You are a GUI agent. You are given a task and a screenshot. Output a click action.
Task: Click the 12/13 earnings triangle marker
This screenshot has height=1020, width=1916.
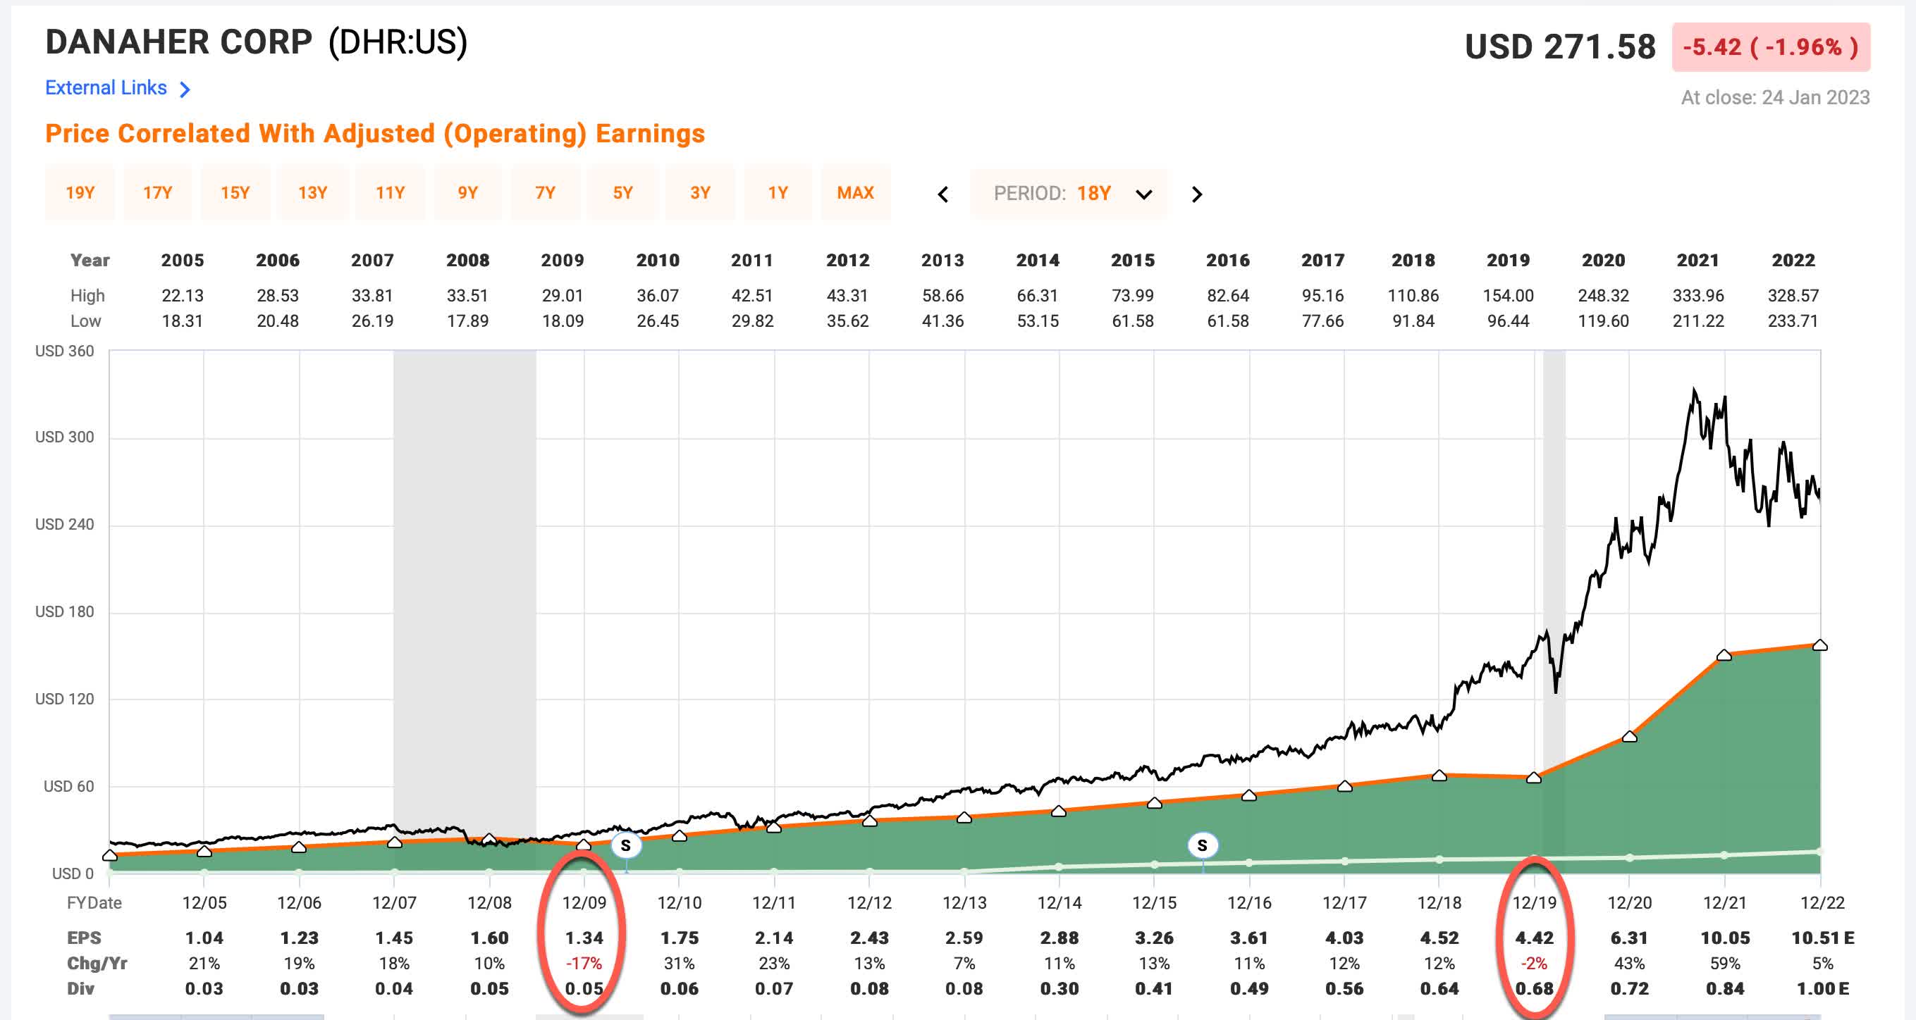[x=964, y=818]
